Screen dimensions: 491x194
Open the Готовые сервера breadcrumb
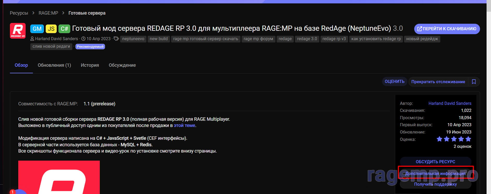pos(87,13)
